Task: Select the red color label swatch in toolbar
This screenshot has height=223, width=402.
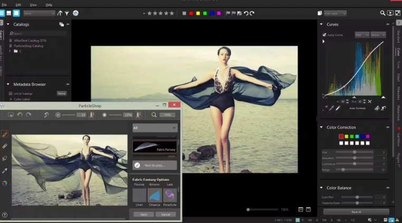Action: pyautogui.click(x=191, y=13)
